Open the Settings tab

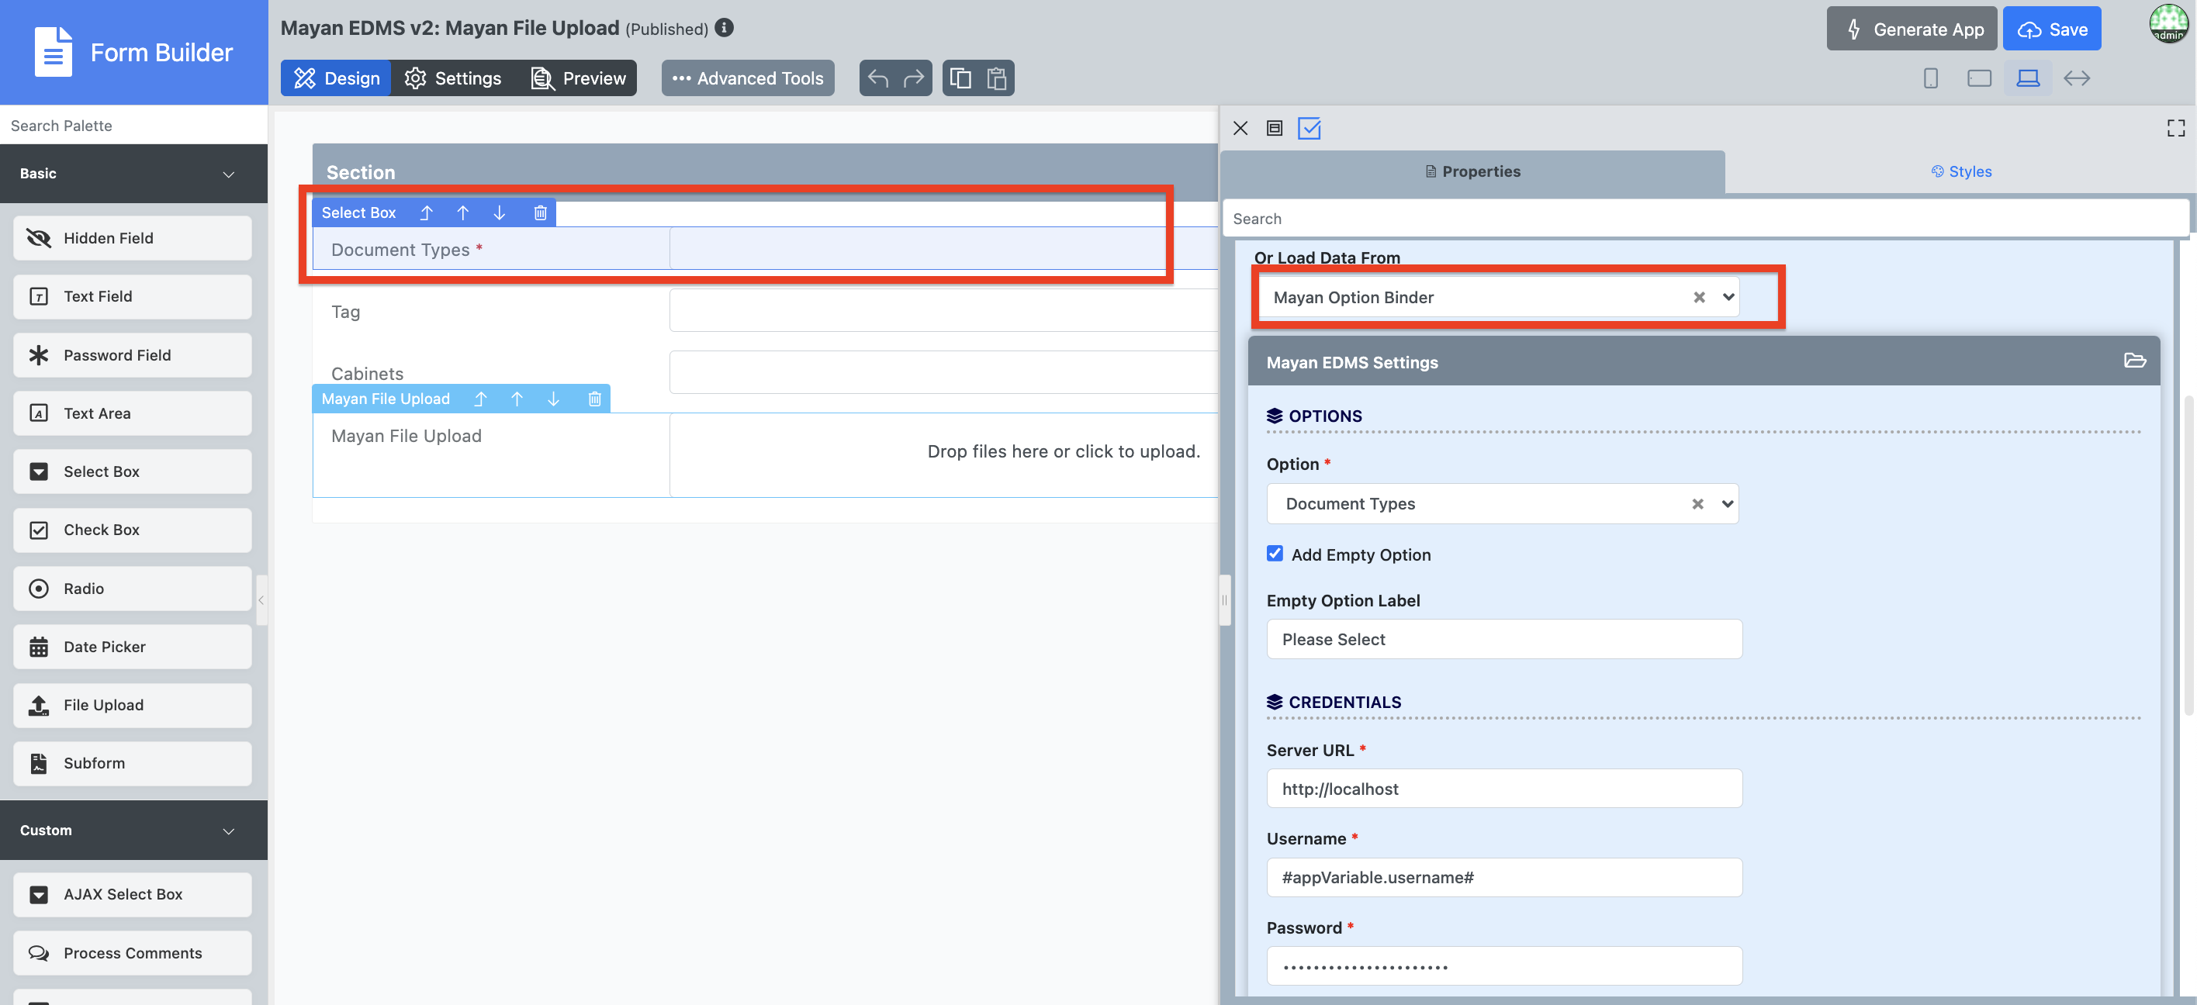(x=453, y=78)
